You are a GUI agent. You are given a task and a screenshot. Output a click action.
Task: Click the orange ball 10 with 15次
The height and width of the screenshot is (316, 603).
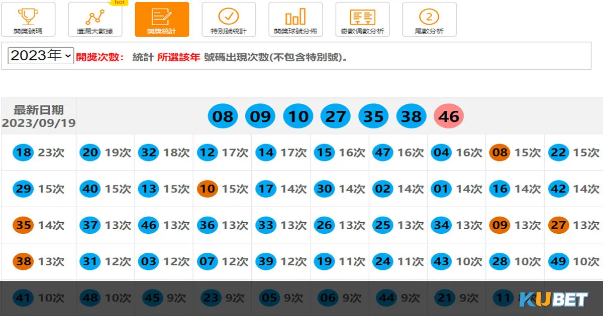208,189
